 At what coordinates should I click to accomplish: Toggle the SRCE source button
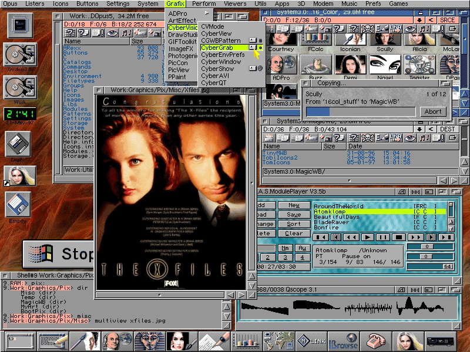point(447,20)
